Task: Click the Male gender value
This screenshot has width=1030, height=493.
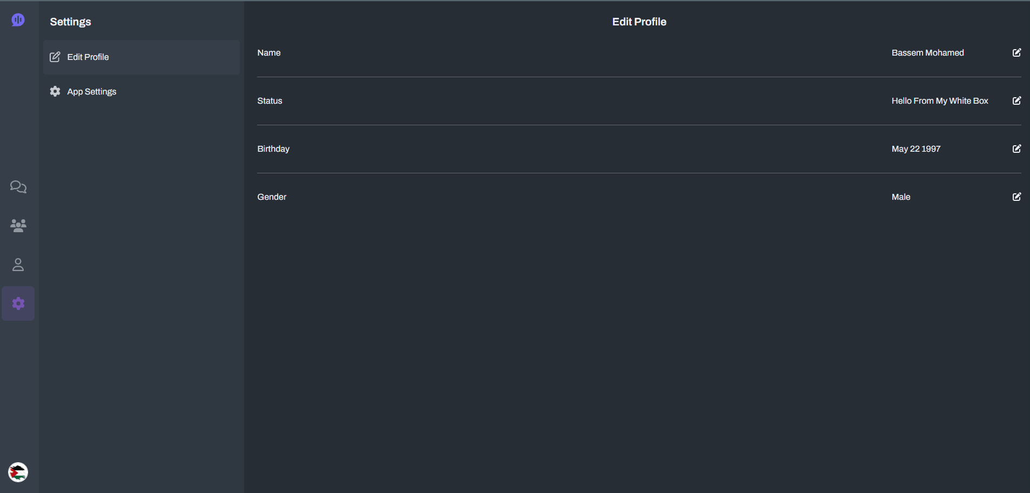Action: click(901, 197)
